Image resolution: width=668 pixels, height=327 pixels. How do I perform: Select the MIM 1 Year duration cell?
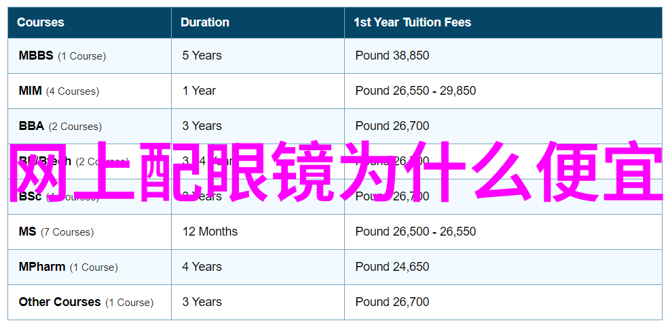click(x=258, y=91)
